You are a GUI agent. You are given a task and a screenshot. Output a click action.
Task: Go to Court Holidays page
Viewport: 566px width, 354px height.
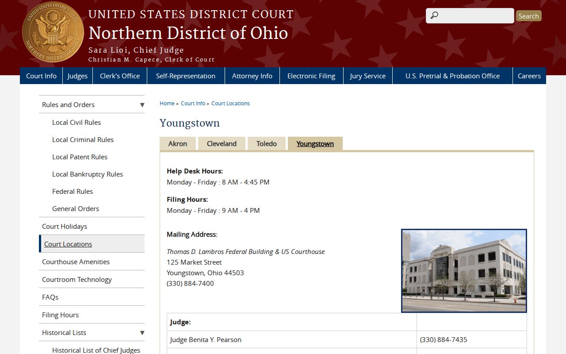tap(65, 226)
